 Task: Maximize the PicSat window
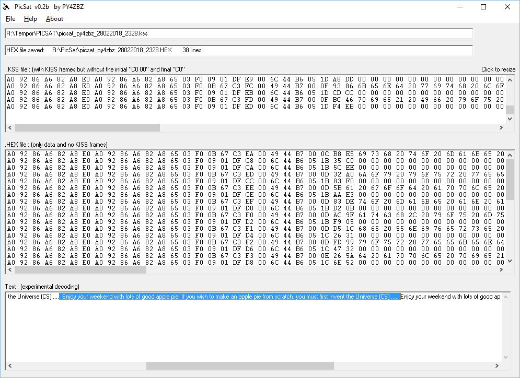[x=483, y=7]
